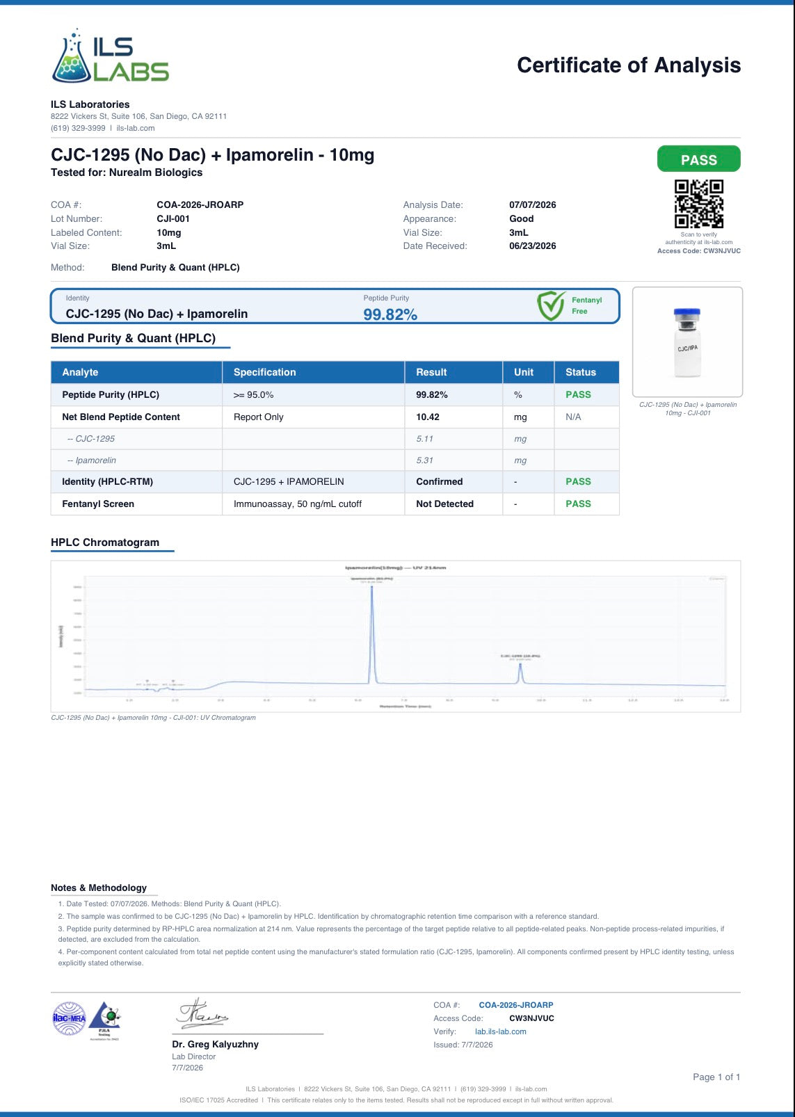Click Page 1 of 1 indicator

[716, 1077]
